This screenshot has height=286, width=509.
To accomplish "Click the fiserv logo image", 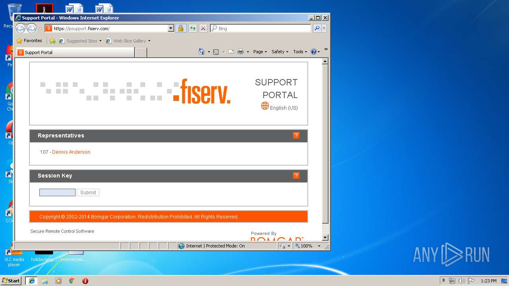I will click(135, 91).
